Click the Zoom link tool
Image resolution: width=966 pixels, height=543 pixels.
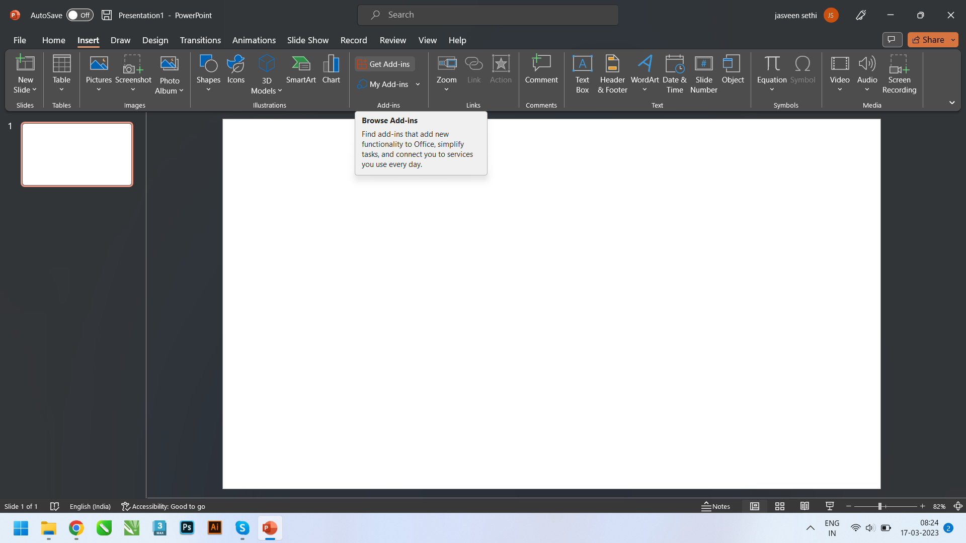pos(446,73)
